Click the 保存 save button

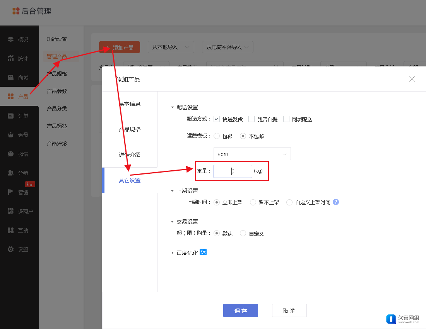[x=240, y=310]
